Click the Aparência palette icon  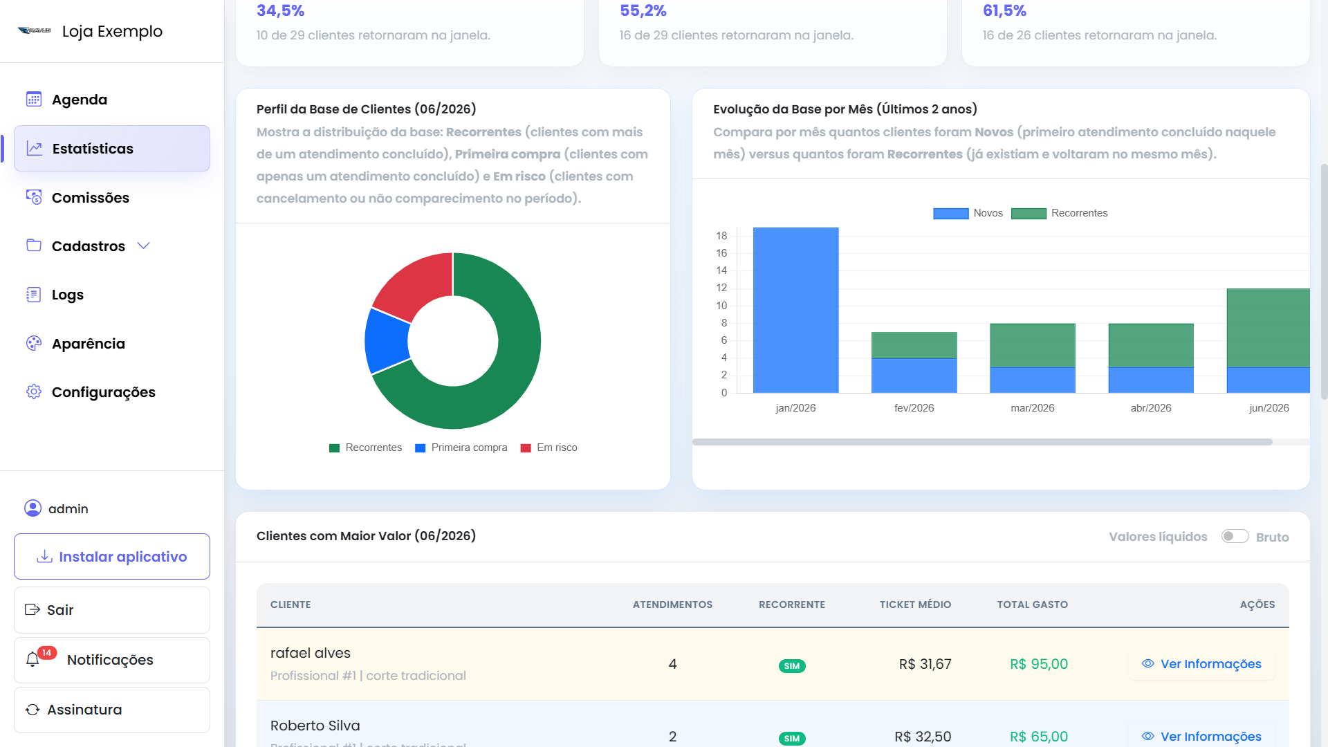pyautogui.click(x=34, y=343)
